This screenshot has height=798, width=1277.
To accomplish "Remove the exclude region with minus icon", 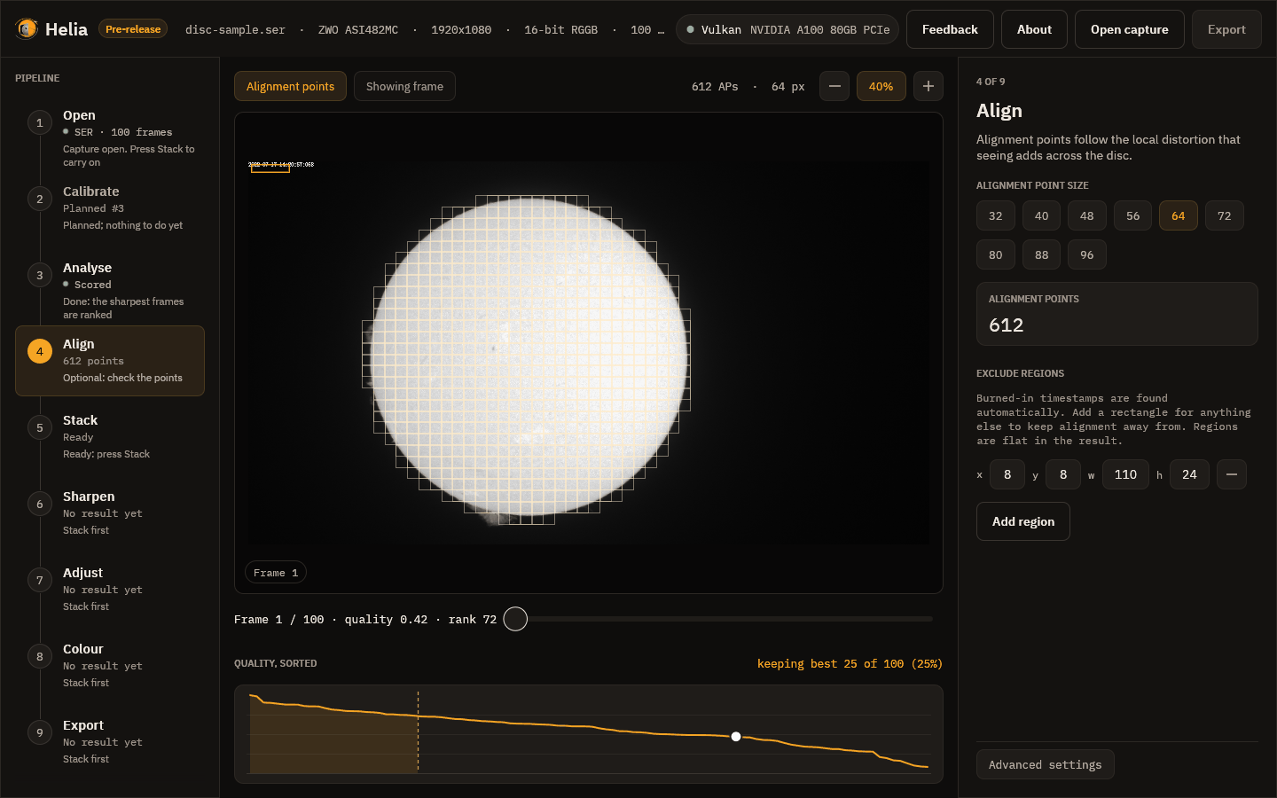I will (1232, 474).
